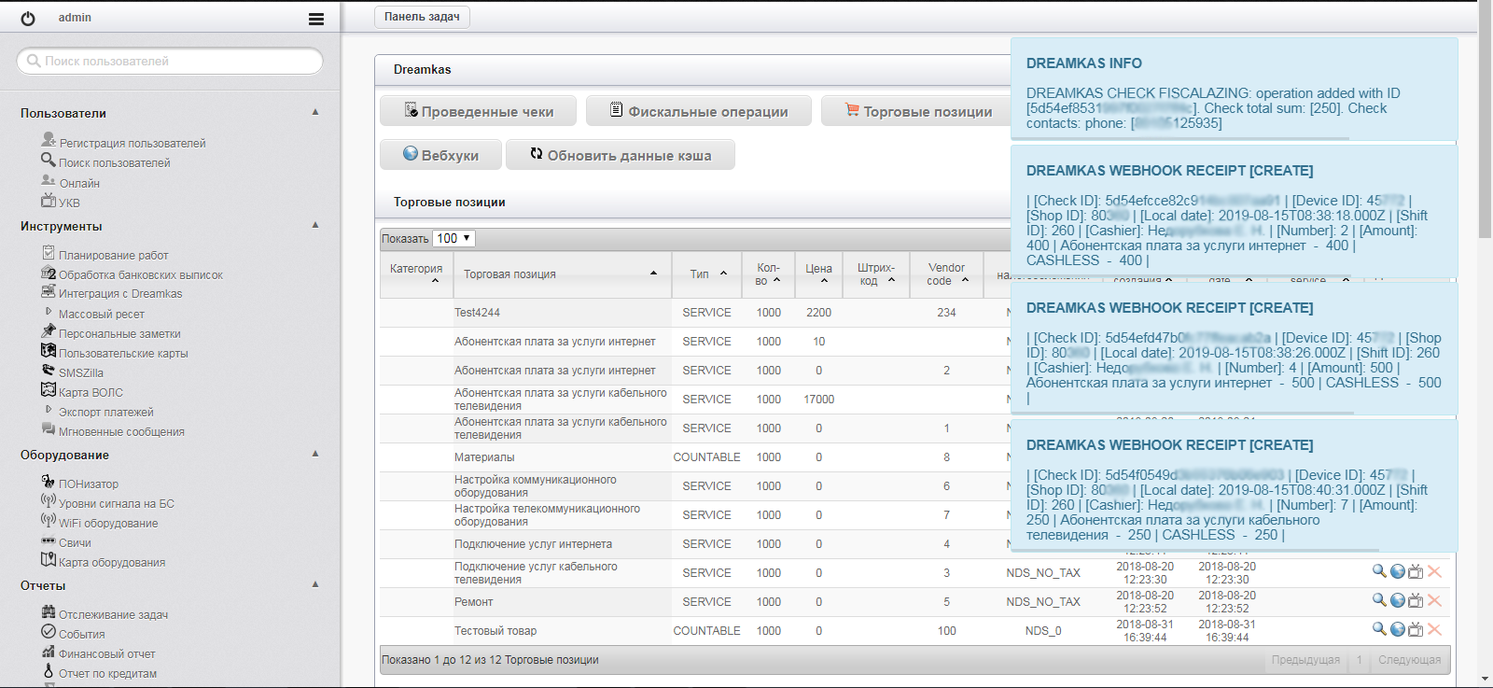This screenshot has height=688, width=1493.
Task: Open the Панель задач tab
Action: coord(422,17)
